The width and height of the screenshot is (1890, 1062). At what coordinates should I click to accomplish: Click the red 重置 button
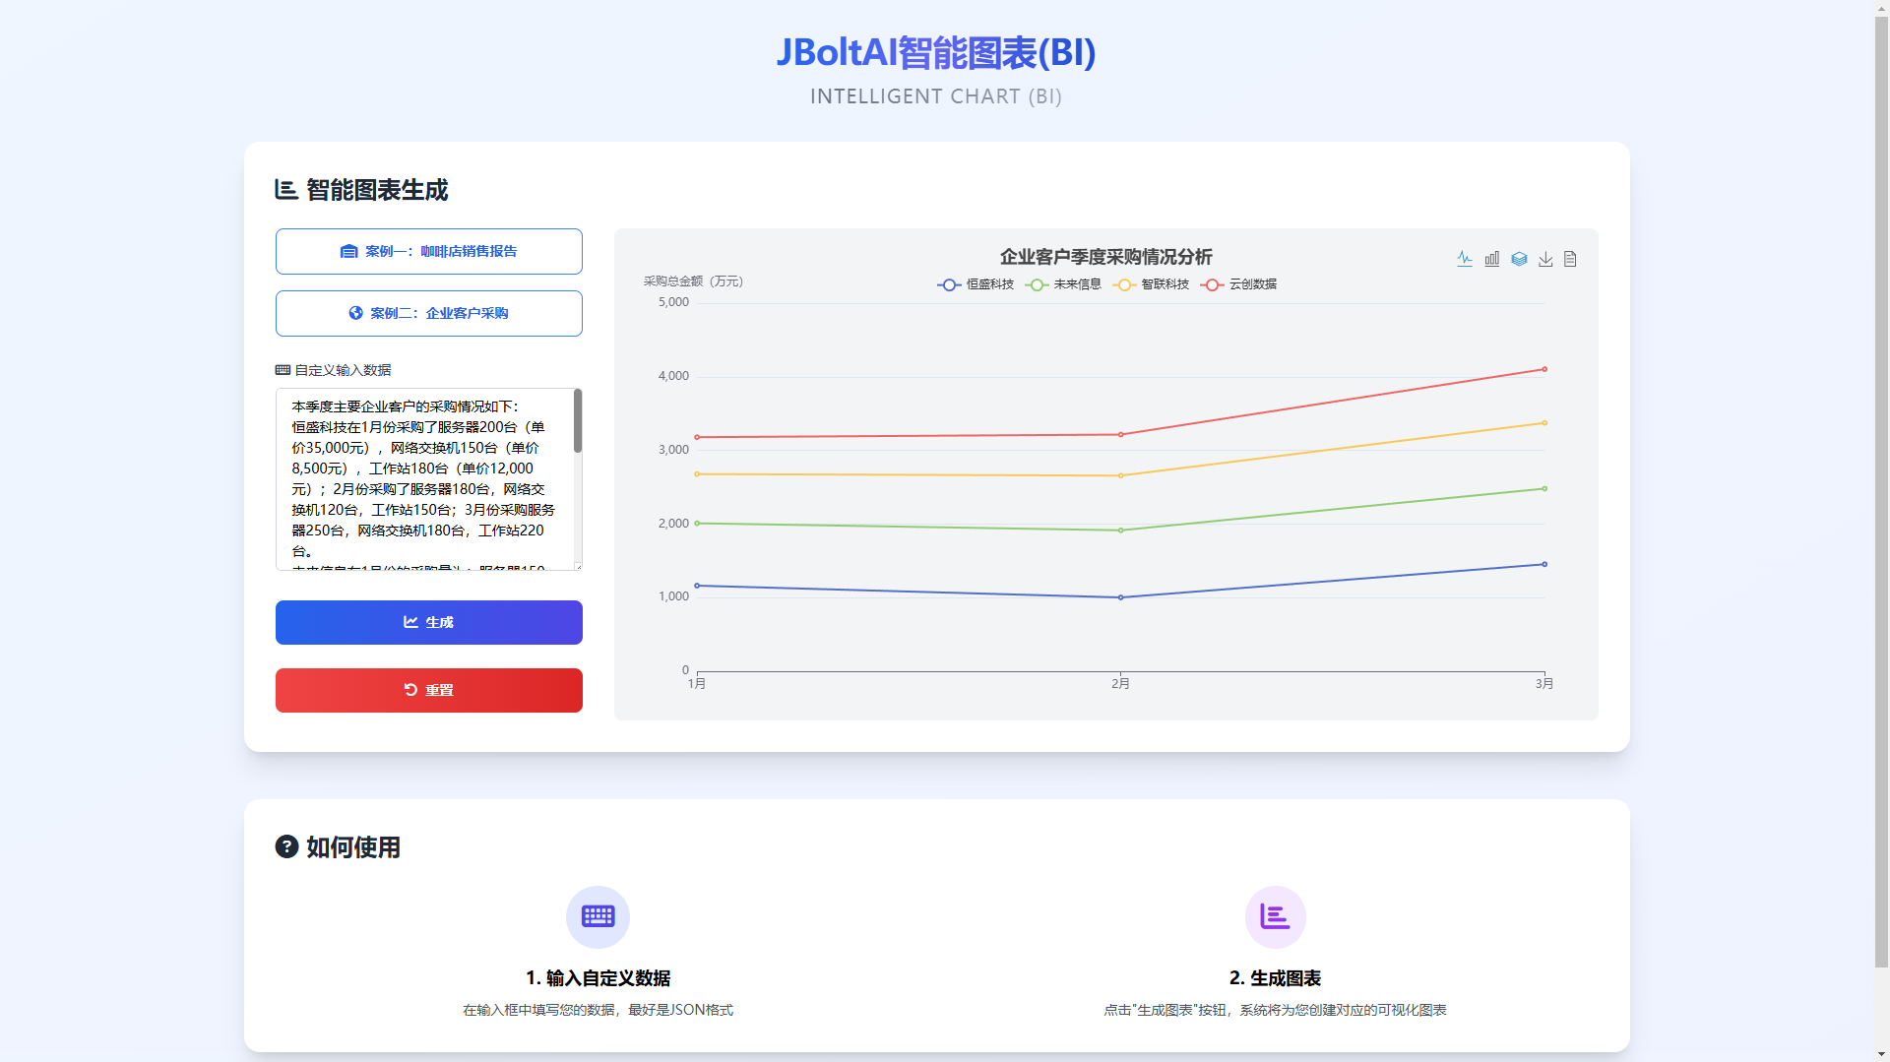click(429, 690)
